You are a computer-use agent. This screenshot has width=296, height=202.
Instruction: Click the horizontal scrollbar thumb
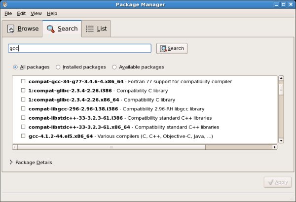pos(111,147)
